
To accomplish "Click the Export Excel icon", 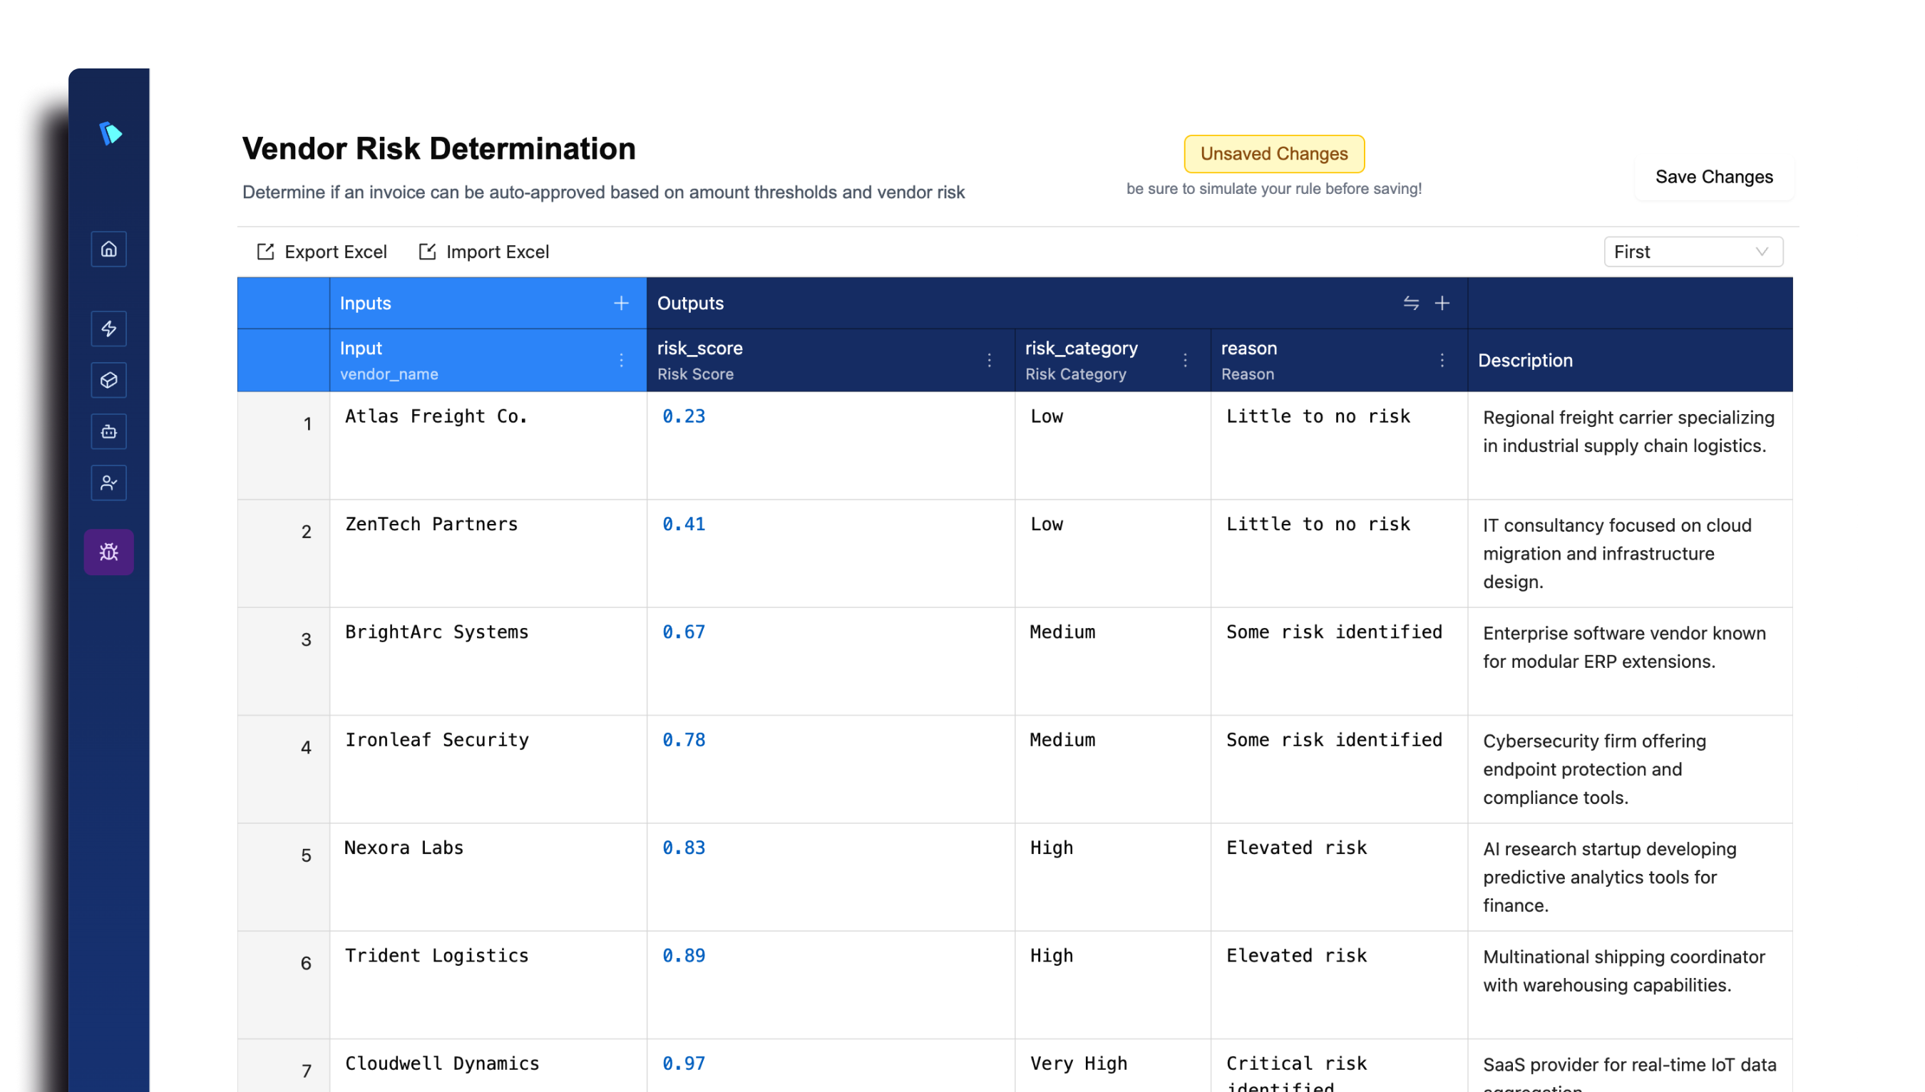I will tap(265, 251).
